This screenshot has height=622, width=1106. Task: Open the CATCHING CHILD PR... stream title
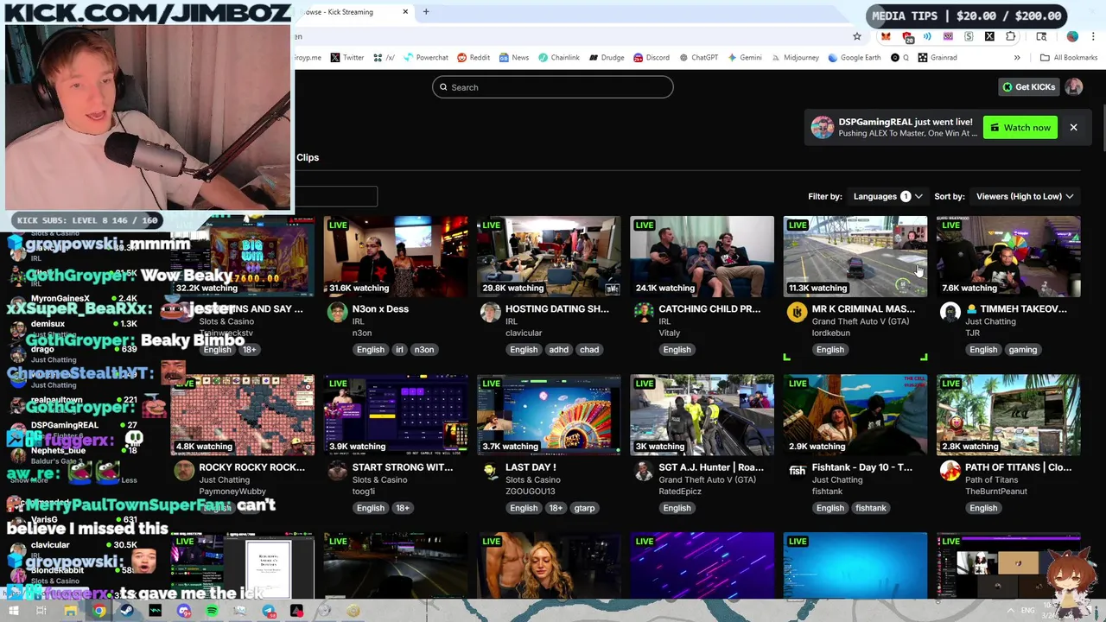point(709,309)
